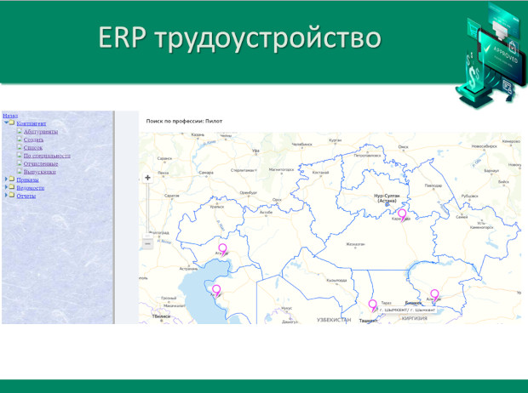The image size is (528, 393).
Task: Click the КИРГИЗИЯ country label on map
Action: click(x=414, y=318)
